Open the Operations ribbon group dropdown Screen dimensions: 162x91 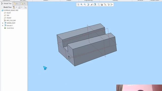point(7,1)
